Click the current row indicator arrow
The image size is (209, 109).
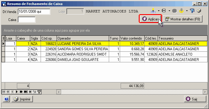[3, 43]
